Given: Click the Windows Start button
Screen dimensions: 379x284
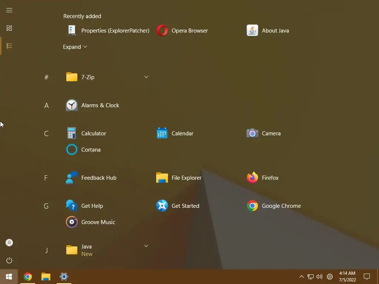Looking at the screenshot, I should (9, 277).
